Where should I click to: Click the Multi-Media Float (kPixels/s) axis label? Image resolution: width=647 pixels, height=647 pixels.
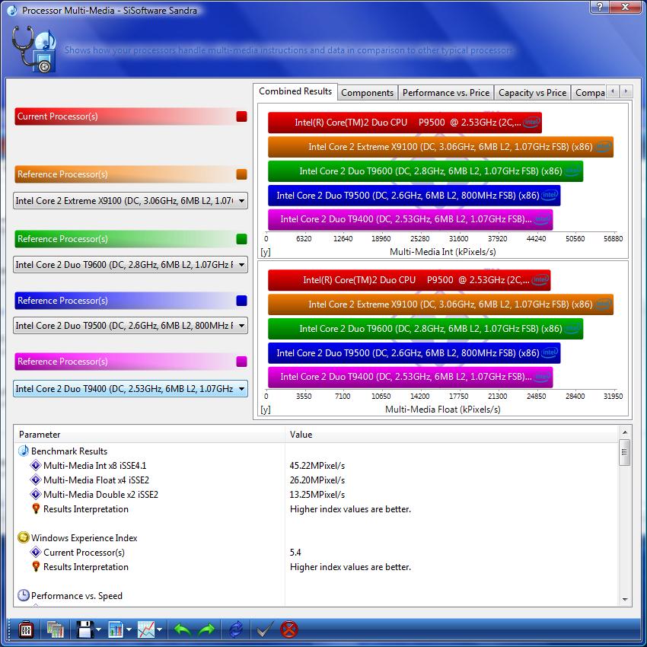click(x=443, y=410)
